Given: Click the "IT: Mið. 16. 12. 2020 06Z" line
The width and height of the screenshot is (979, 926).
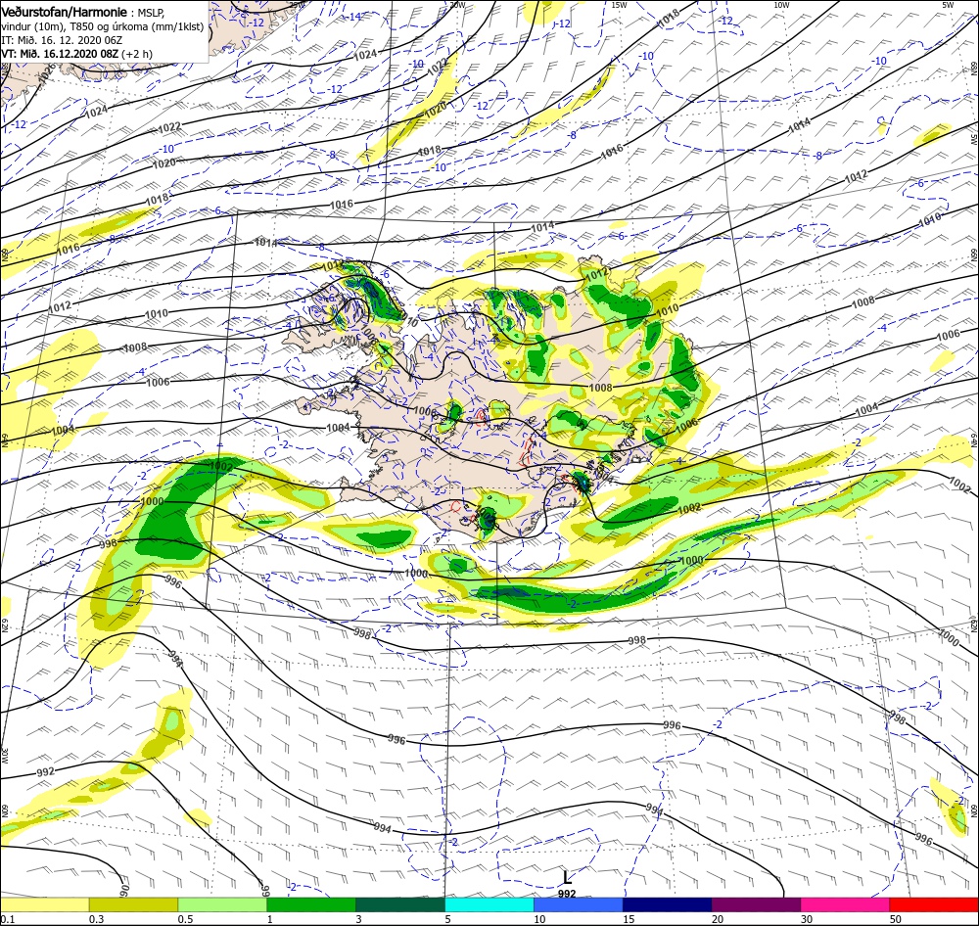Looking at the screenshot, I should [62, 40].
